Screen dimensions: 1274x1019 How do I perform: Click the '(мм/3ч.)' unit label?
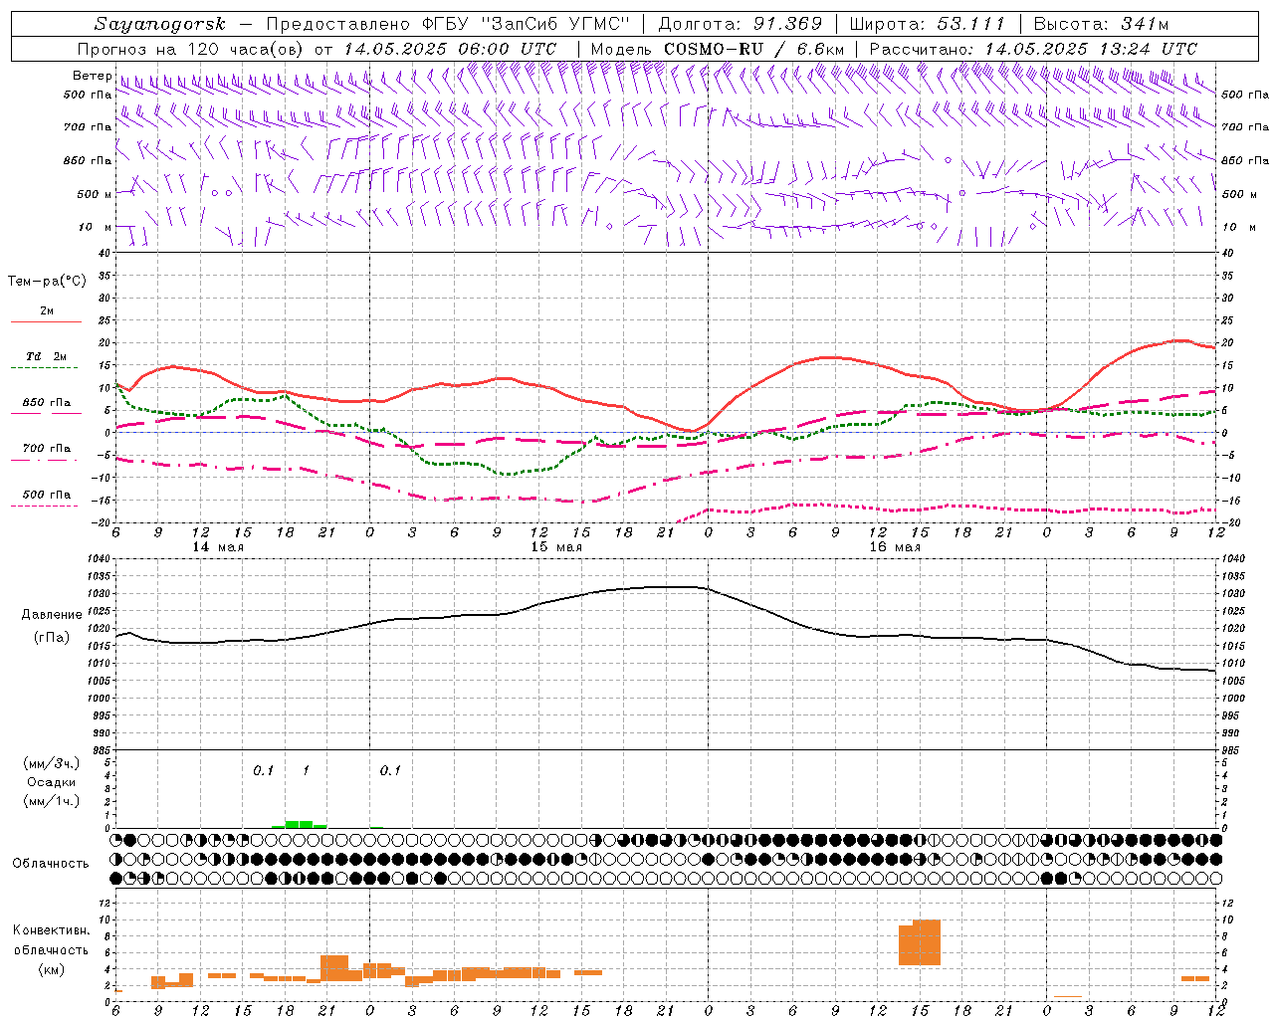pos(51,763)
